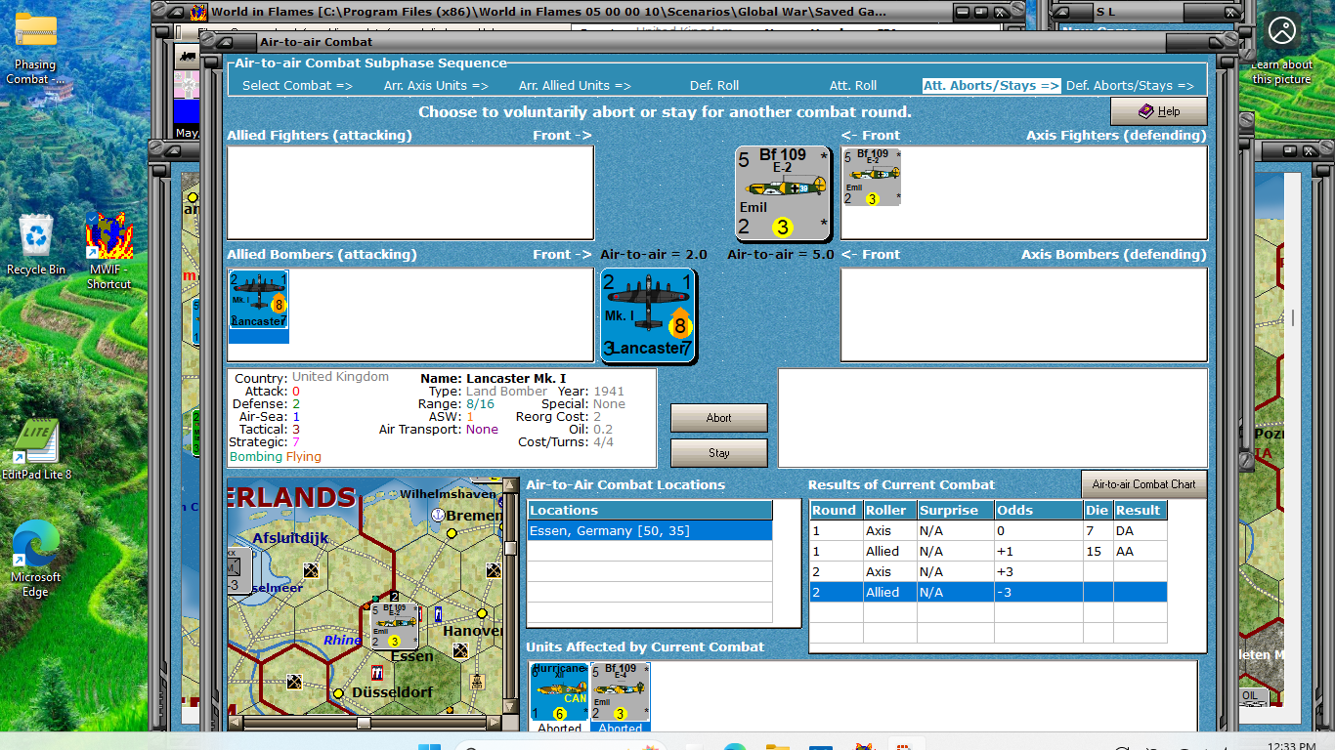Click oil resource icon near Hanover

[477, 682]
